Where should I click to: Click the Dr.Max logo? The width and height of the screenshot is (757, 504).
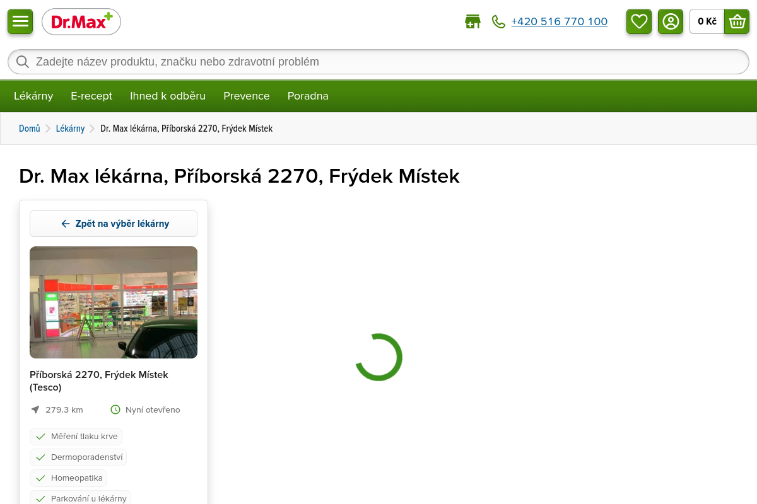coord(81,21)
